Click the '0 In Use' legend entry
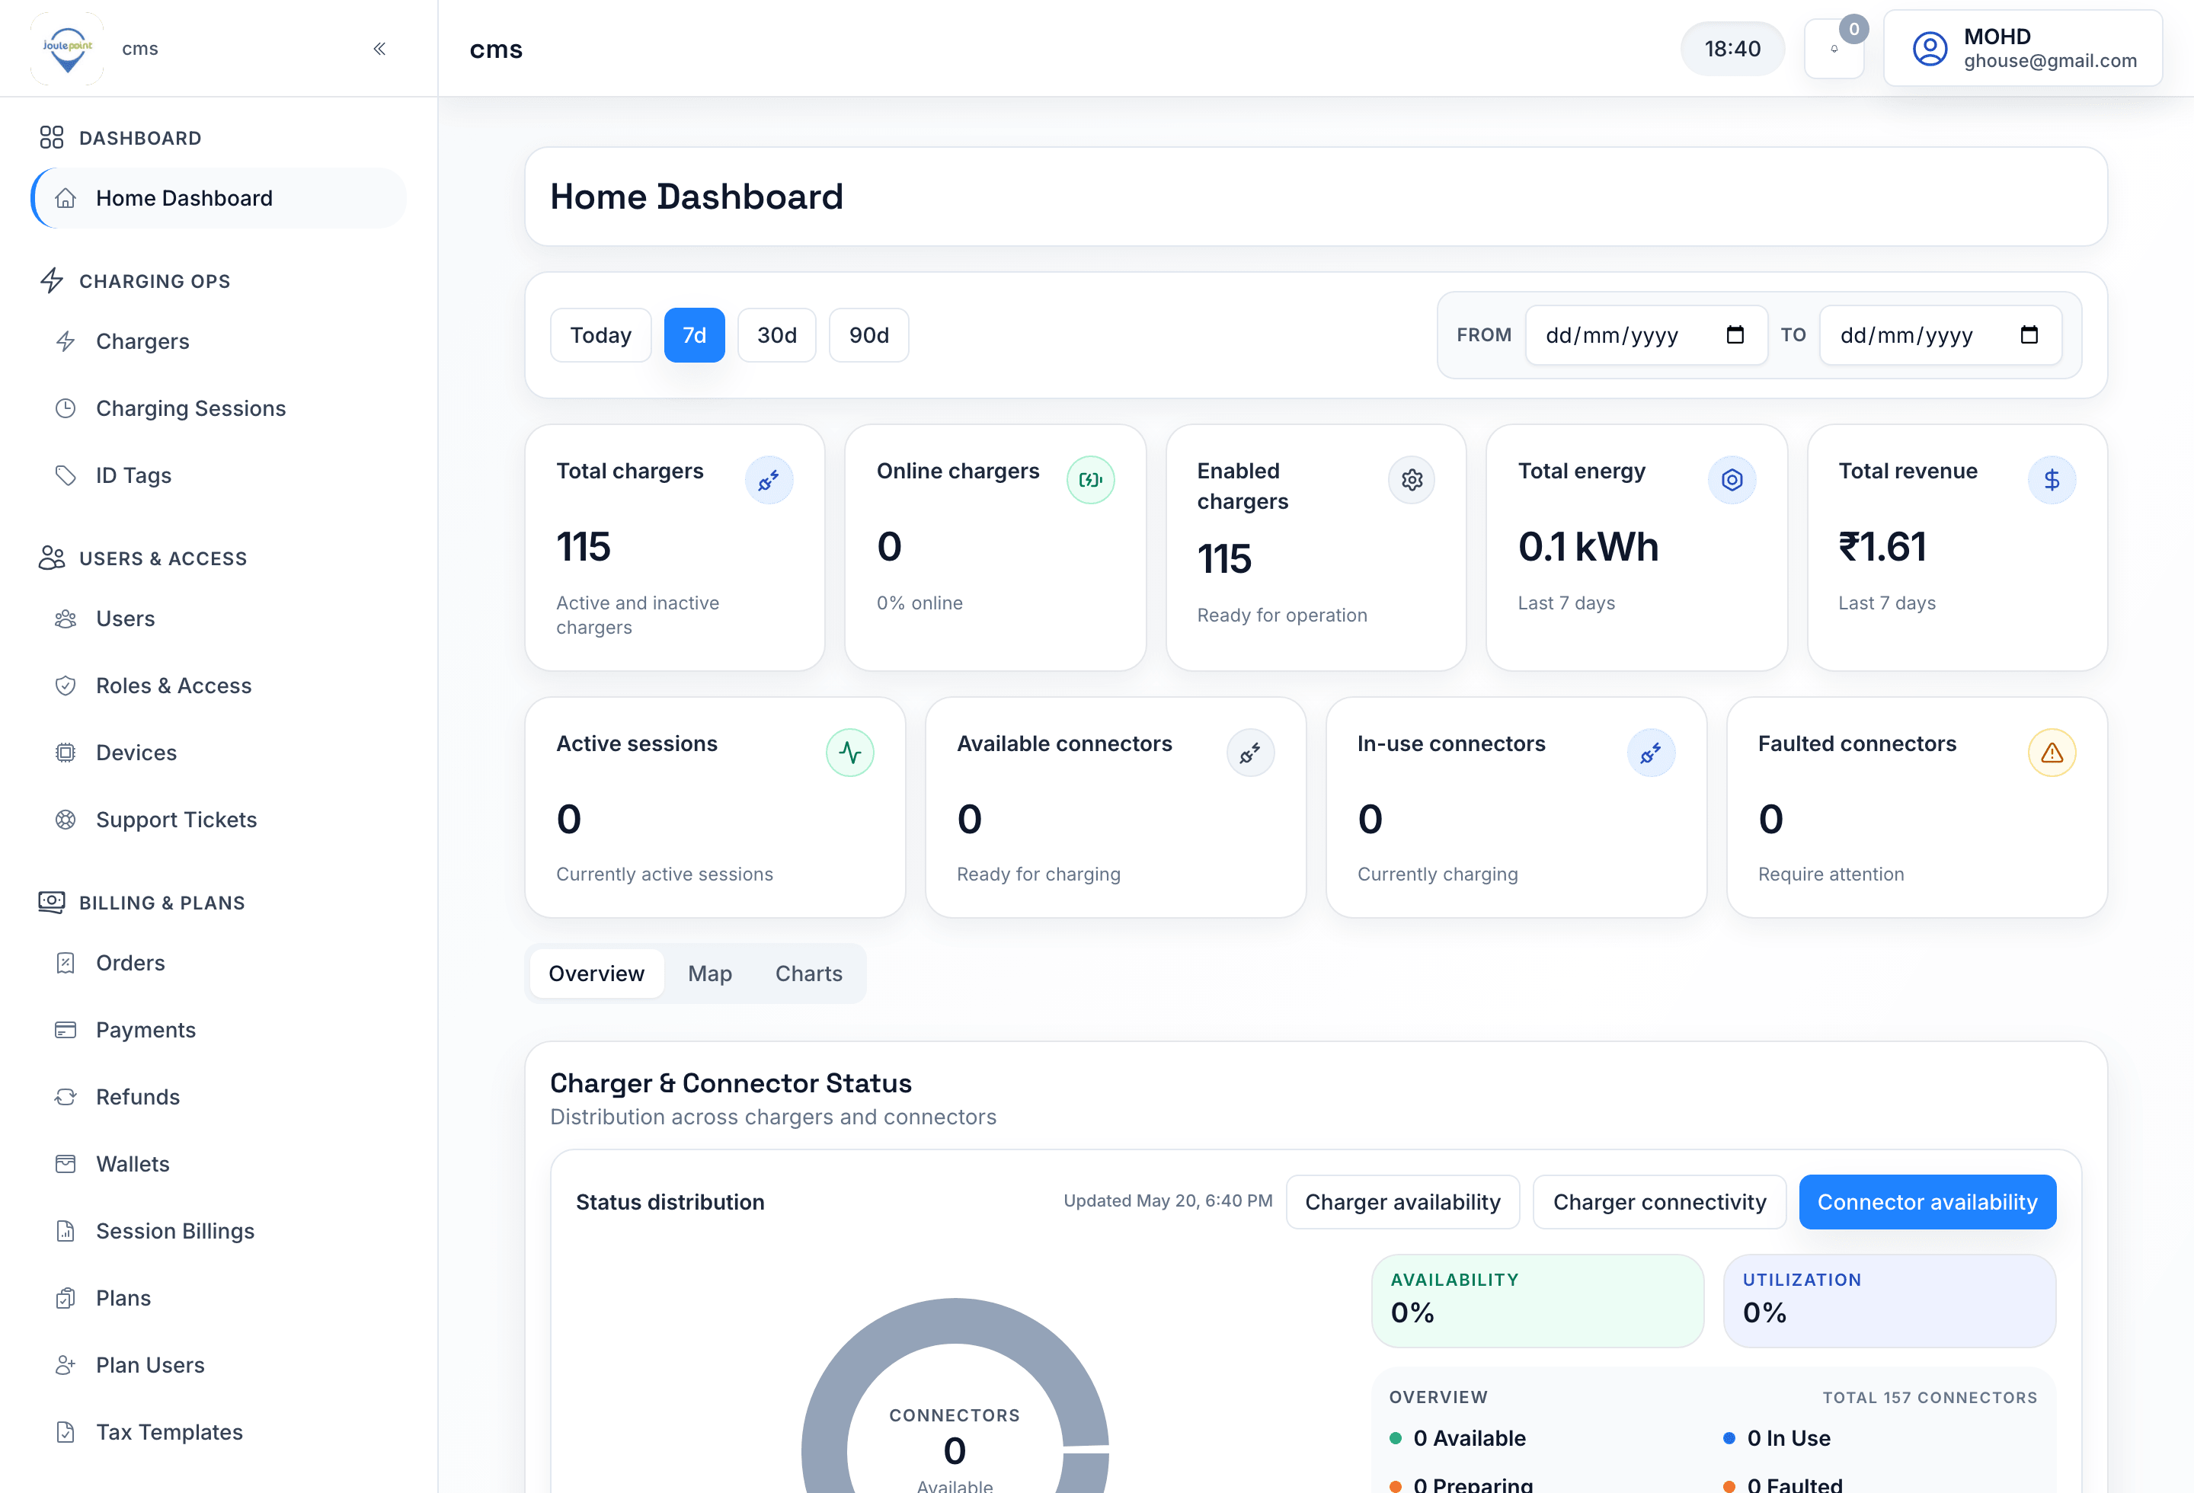The image size is (2194, 1493). (1777, 1438)
